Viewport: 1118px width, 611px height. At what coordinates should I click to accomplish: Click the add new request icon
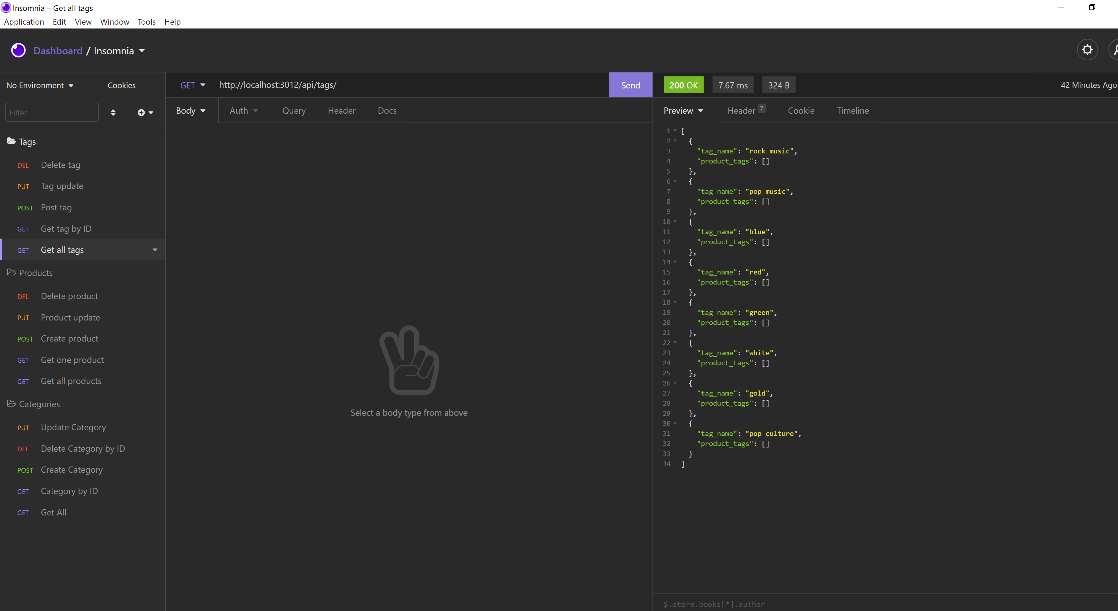pos(141,113)
